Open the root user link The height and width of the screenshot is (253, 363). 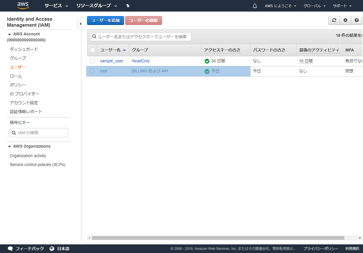(x=104, y=71)
